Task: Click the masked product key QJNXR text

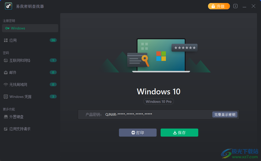Action: [x=129, y=114]
